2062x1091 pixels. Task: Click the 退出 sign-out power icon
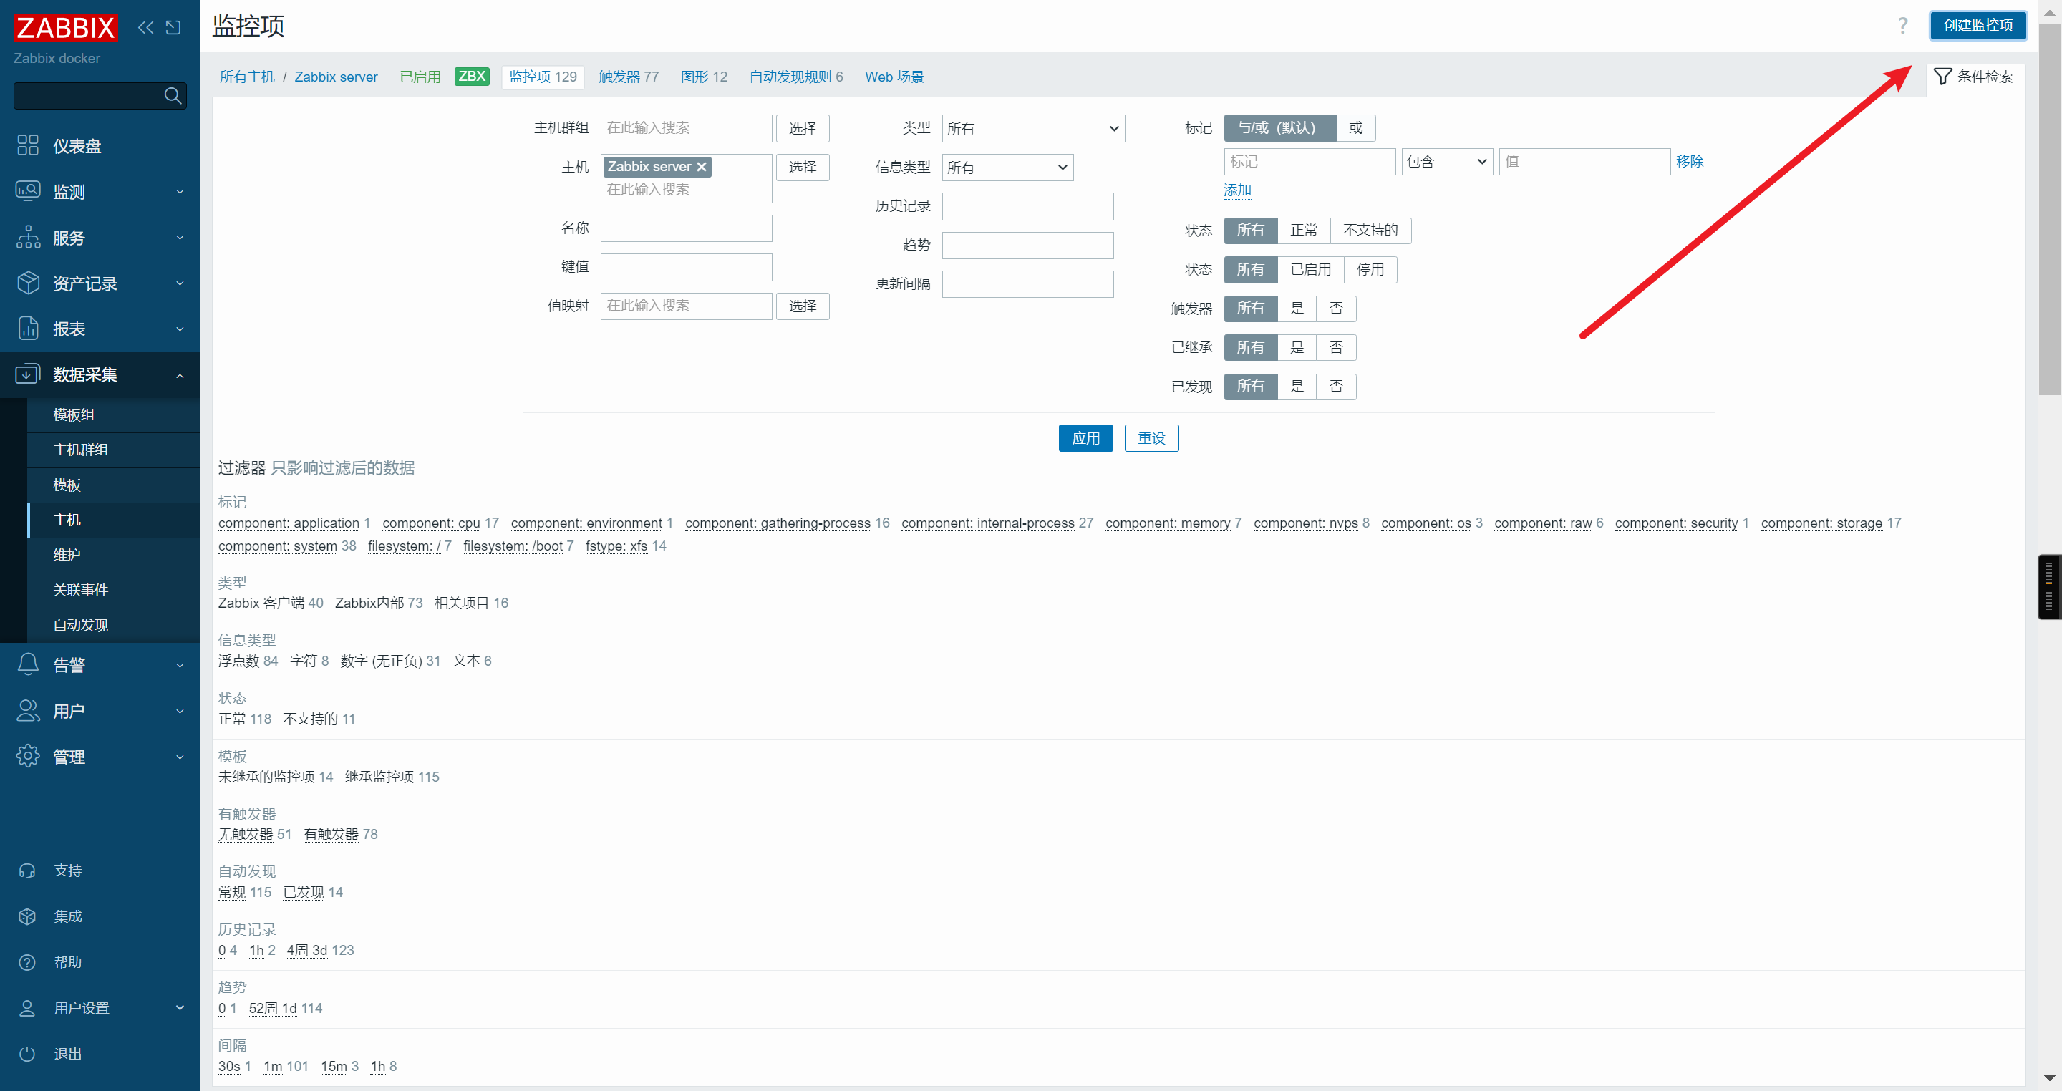pos(27,1054)
